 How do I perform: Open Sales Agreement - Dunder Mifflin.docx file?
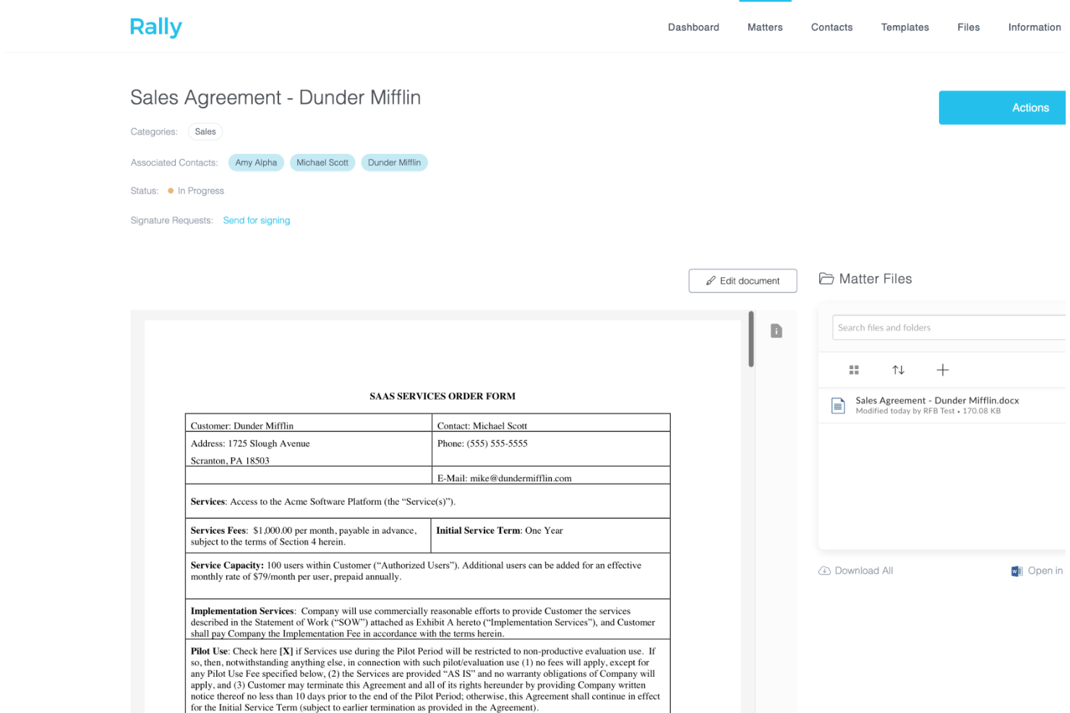click(937, 400)
